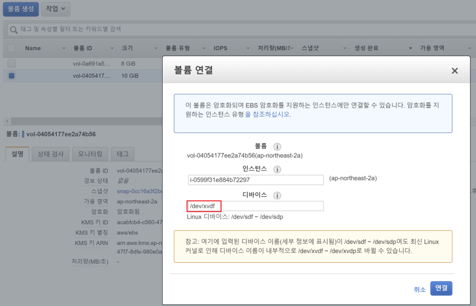The image size is (476, 306).
Task: Open the 작업 actions dropdown
Action: [56, 9]
